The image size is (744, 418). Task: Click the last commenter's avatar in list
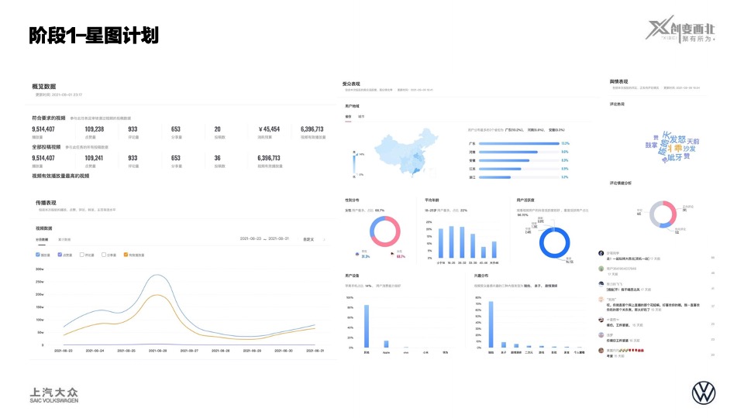[601, 351]
